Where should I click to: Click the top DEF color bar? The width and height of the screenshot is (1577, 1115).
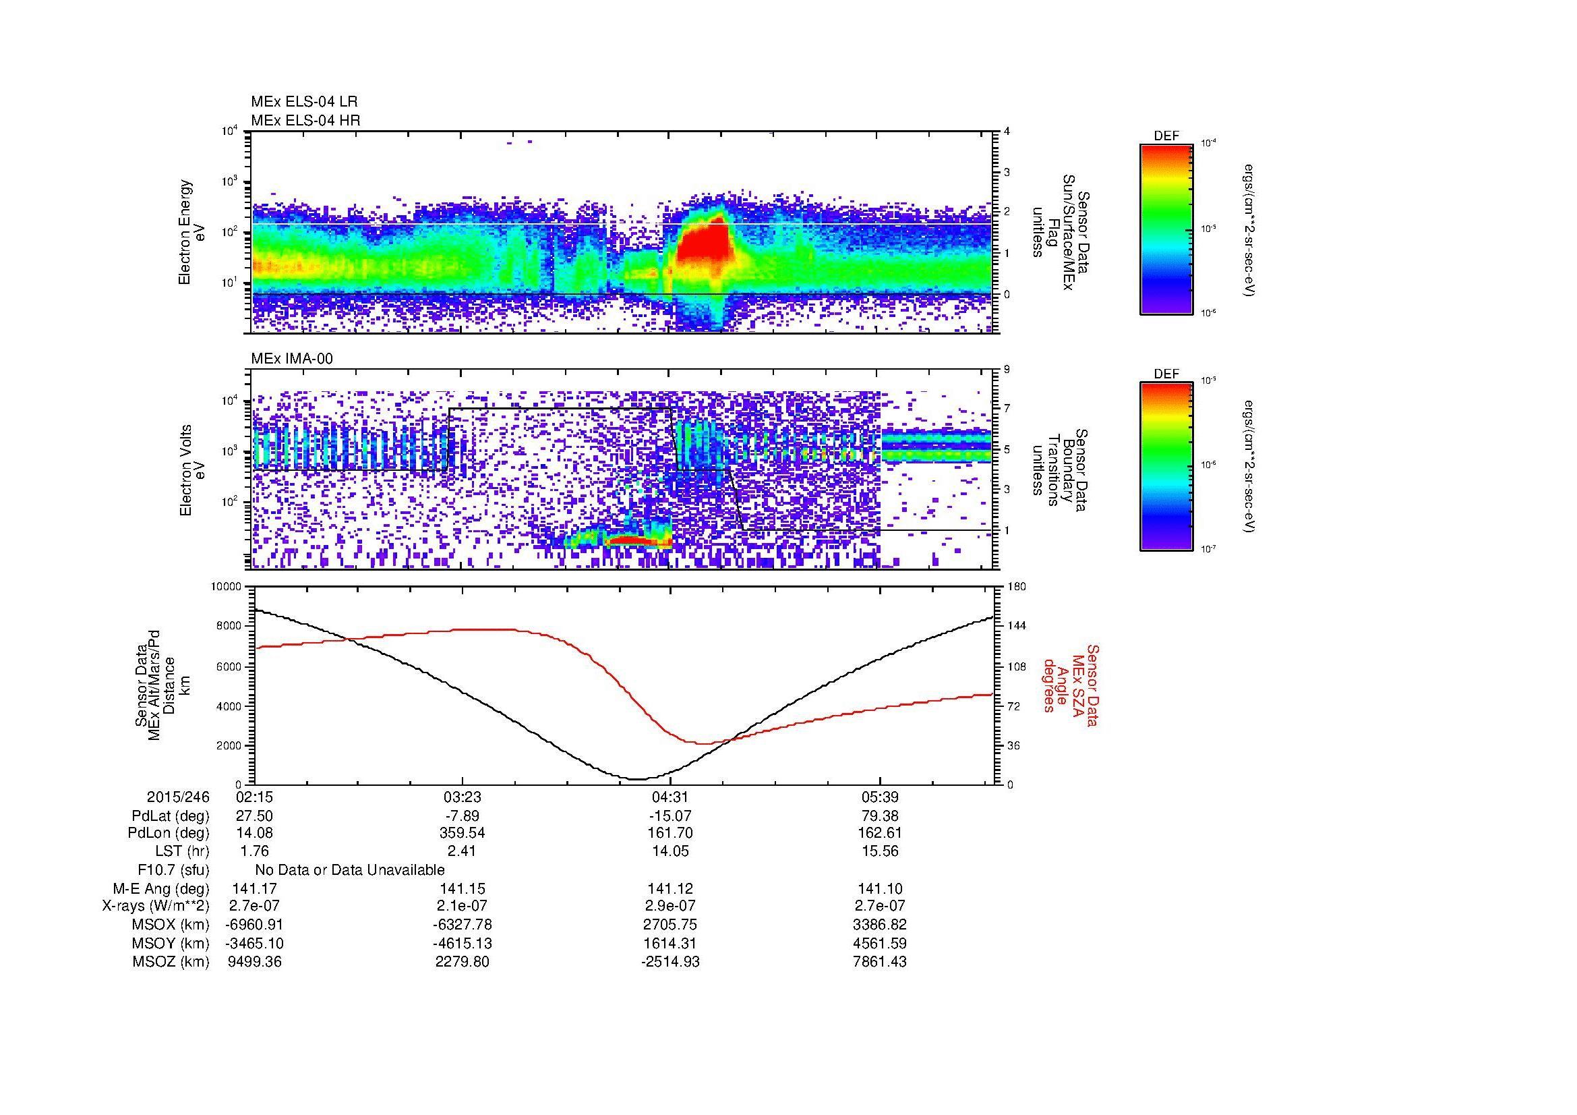pos(1166,229)
